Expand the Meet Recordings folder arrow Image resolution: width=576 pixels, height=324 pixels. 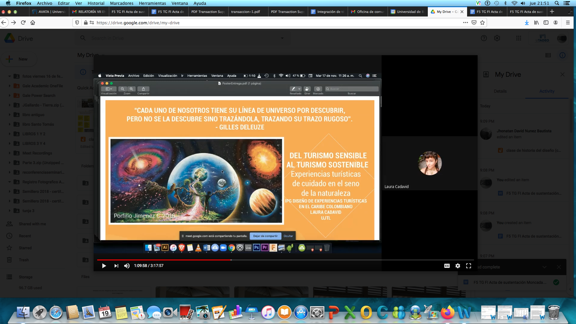pyautogui.click(x=10, y=153)
